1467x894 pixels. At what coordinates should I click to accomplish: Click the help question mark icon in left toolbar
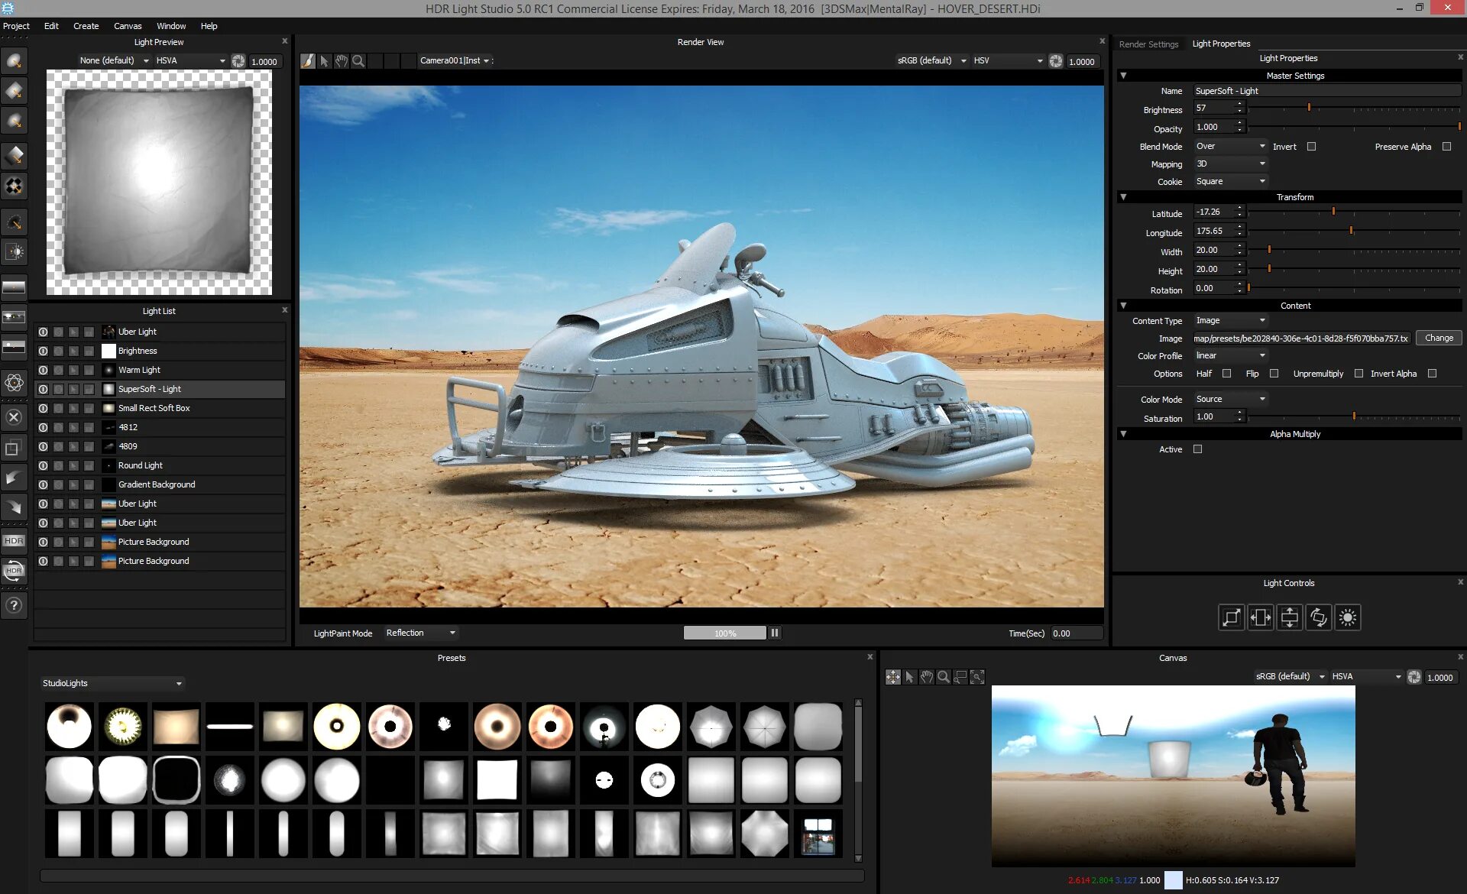(x=14, y=605)
